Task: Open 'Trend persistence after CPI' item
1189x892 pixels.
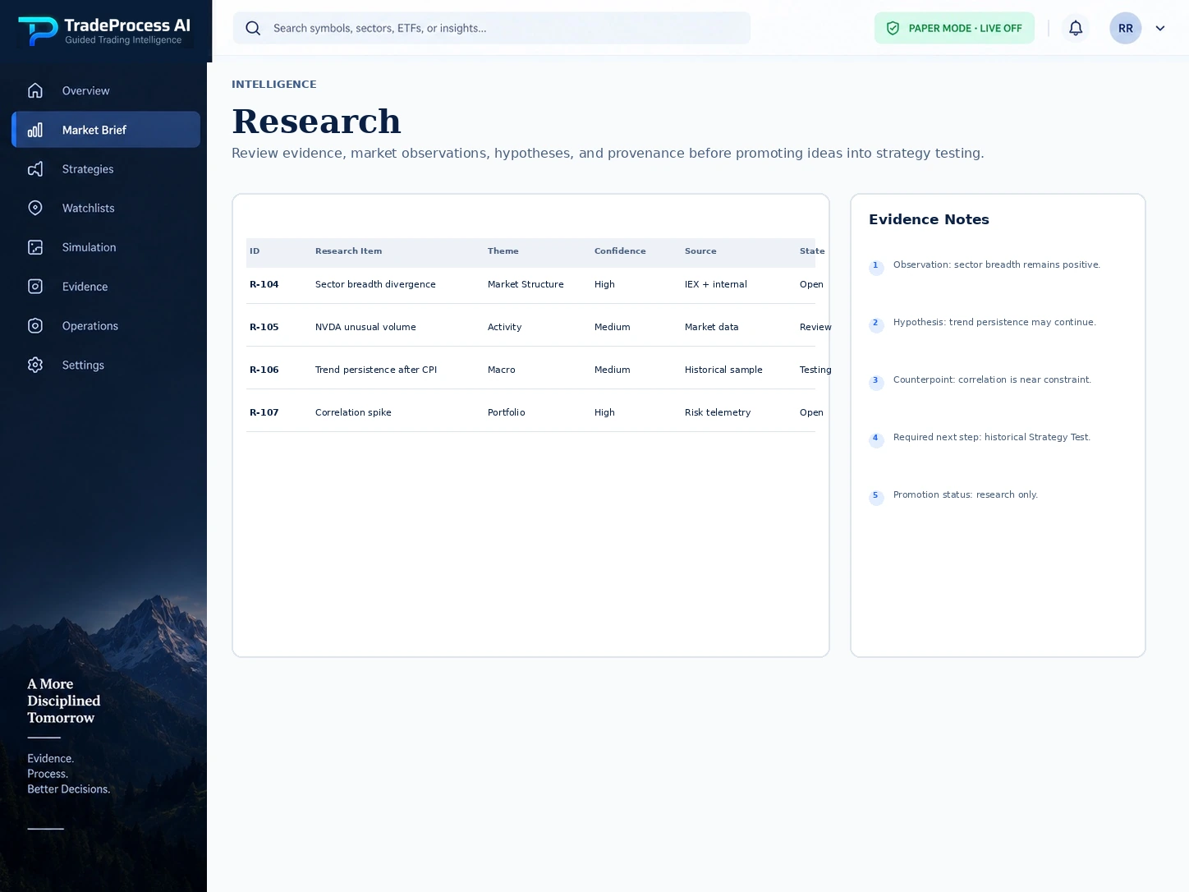Action: 376,370
